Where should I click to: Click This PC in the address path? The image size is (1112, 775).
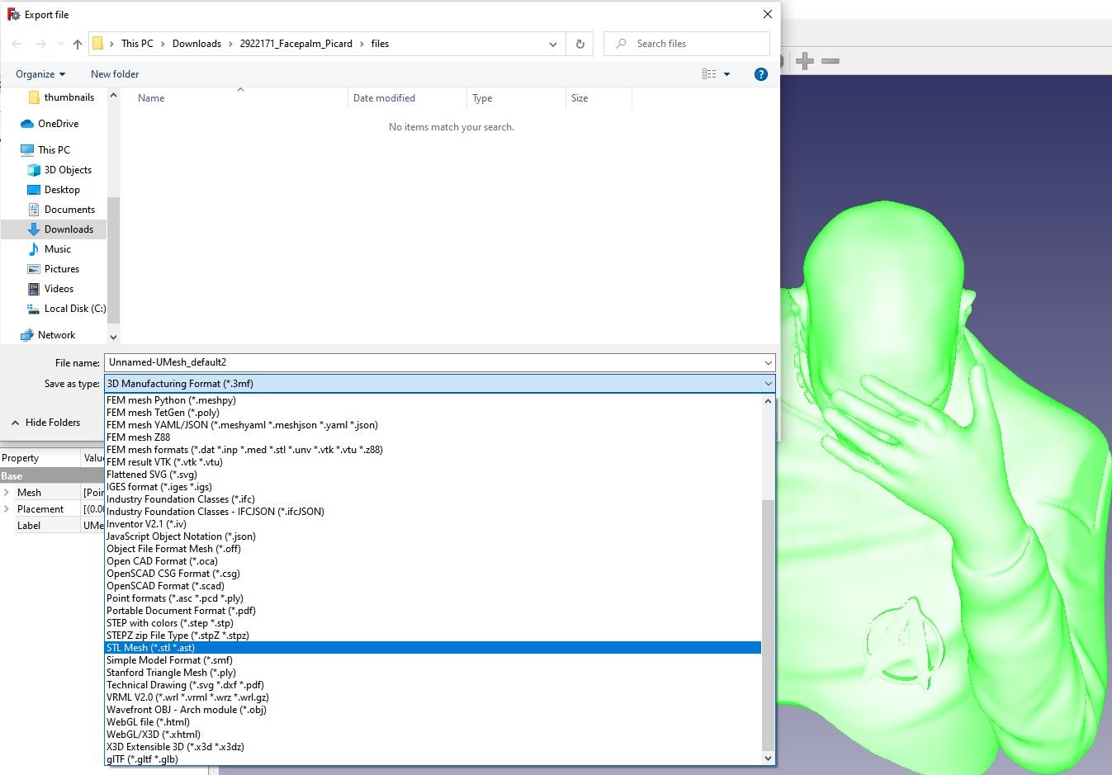point(137,44)
